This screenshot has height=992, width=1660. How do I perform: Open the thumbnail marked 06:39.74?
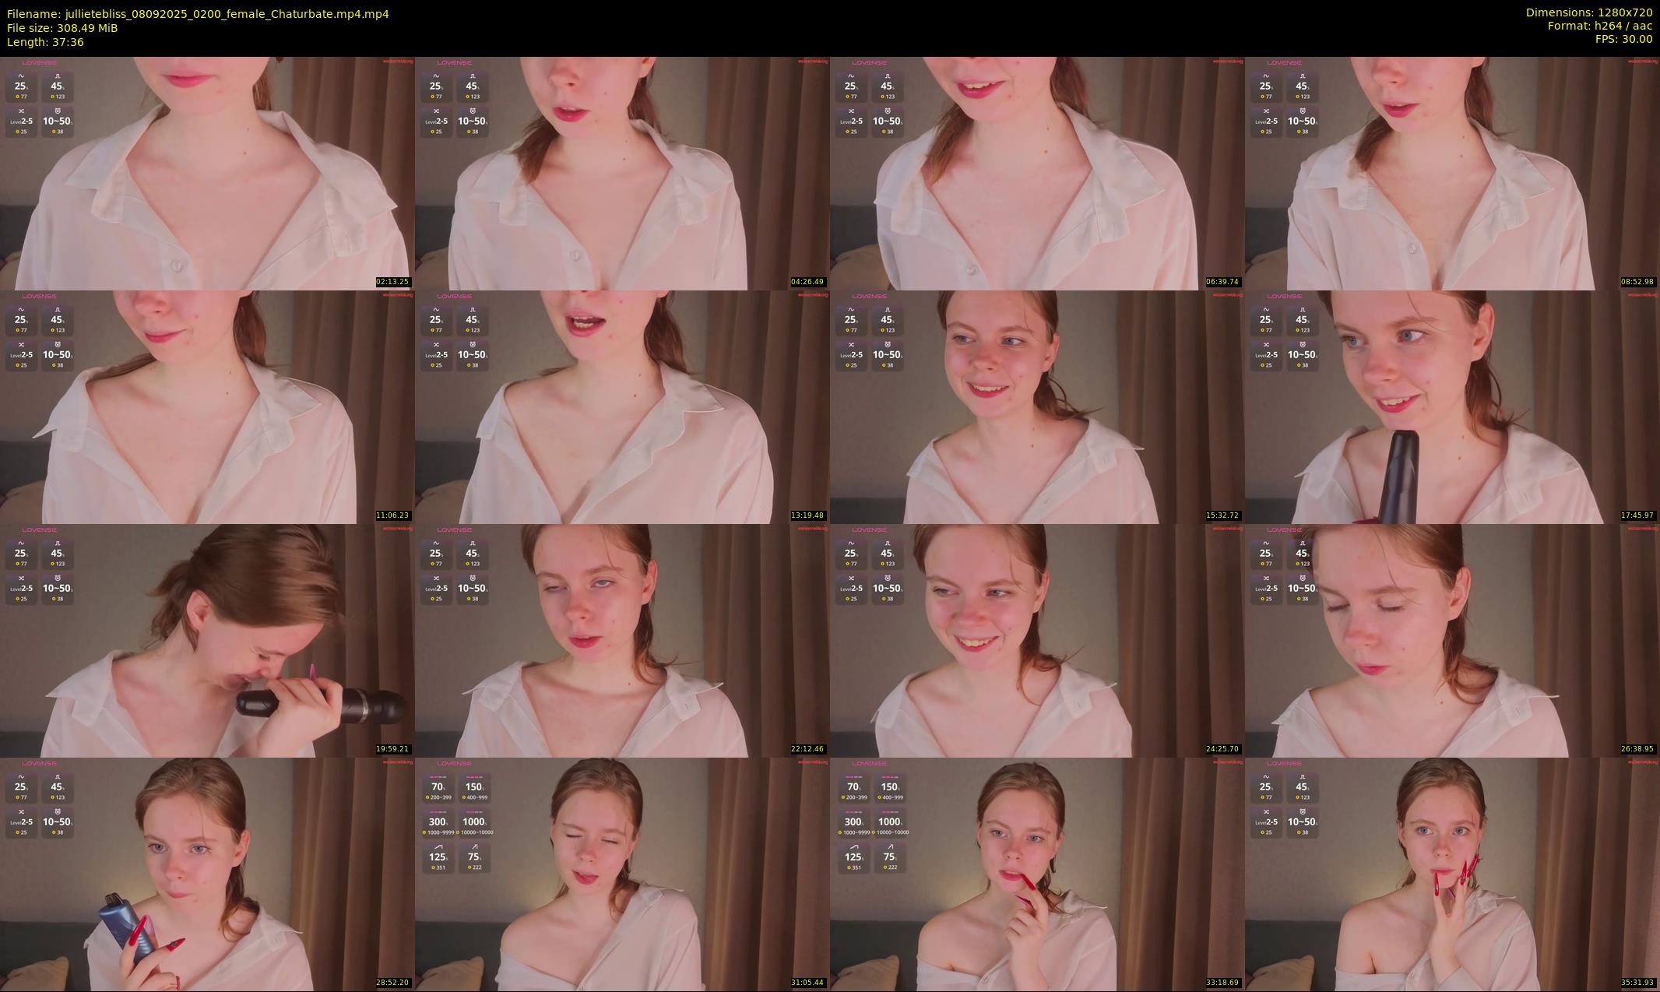pos(1037,173)
